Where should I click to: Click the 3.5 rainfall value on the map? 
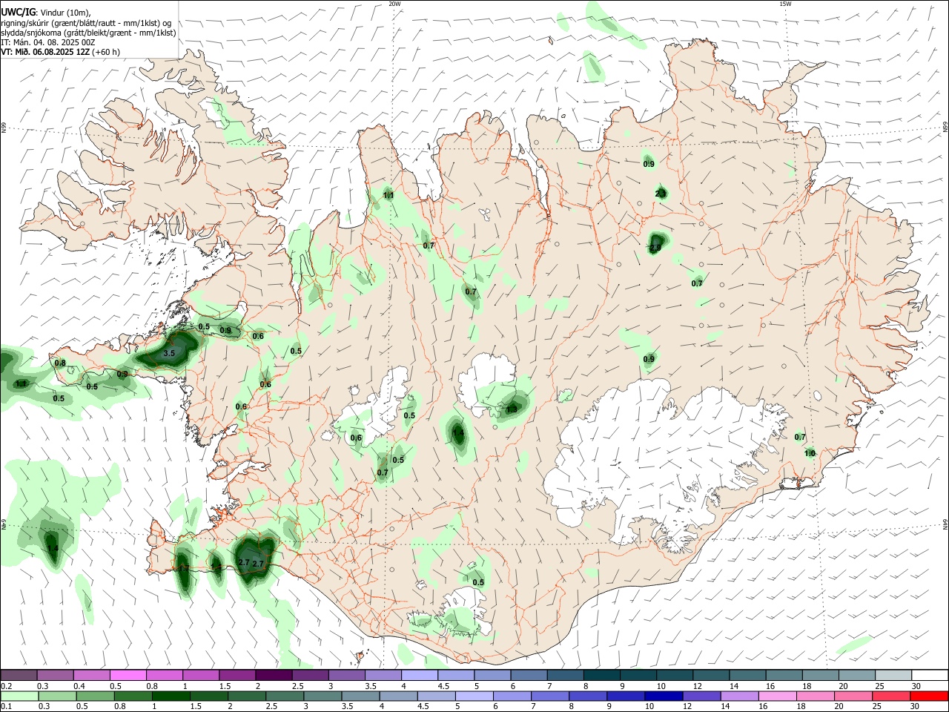click(169, 354)
